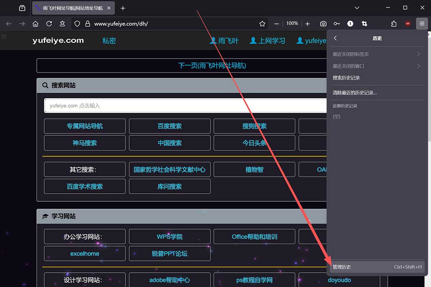Click the forward navigation arrow
This screenshot has height=287, width=431.
(22, 24)
